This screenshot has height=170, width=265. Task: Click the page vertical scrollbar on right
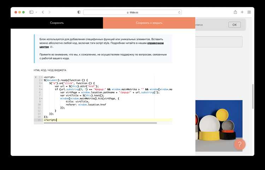tap(253, 96)
